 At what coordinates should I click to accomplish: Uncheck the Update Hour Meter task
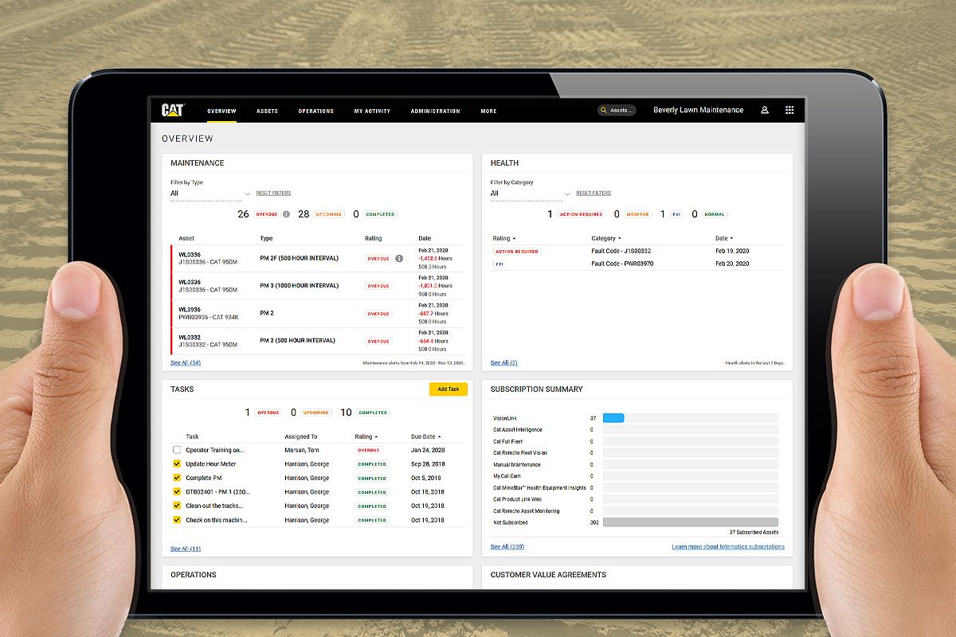click(x=177, y=464)
